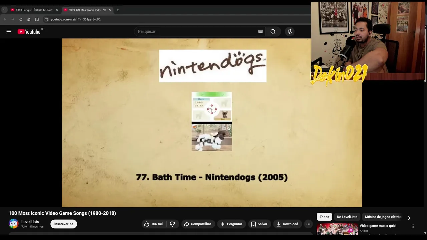
Task: Toggle the browser side panel icon
Action: tap(37, 19)
